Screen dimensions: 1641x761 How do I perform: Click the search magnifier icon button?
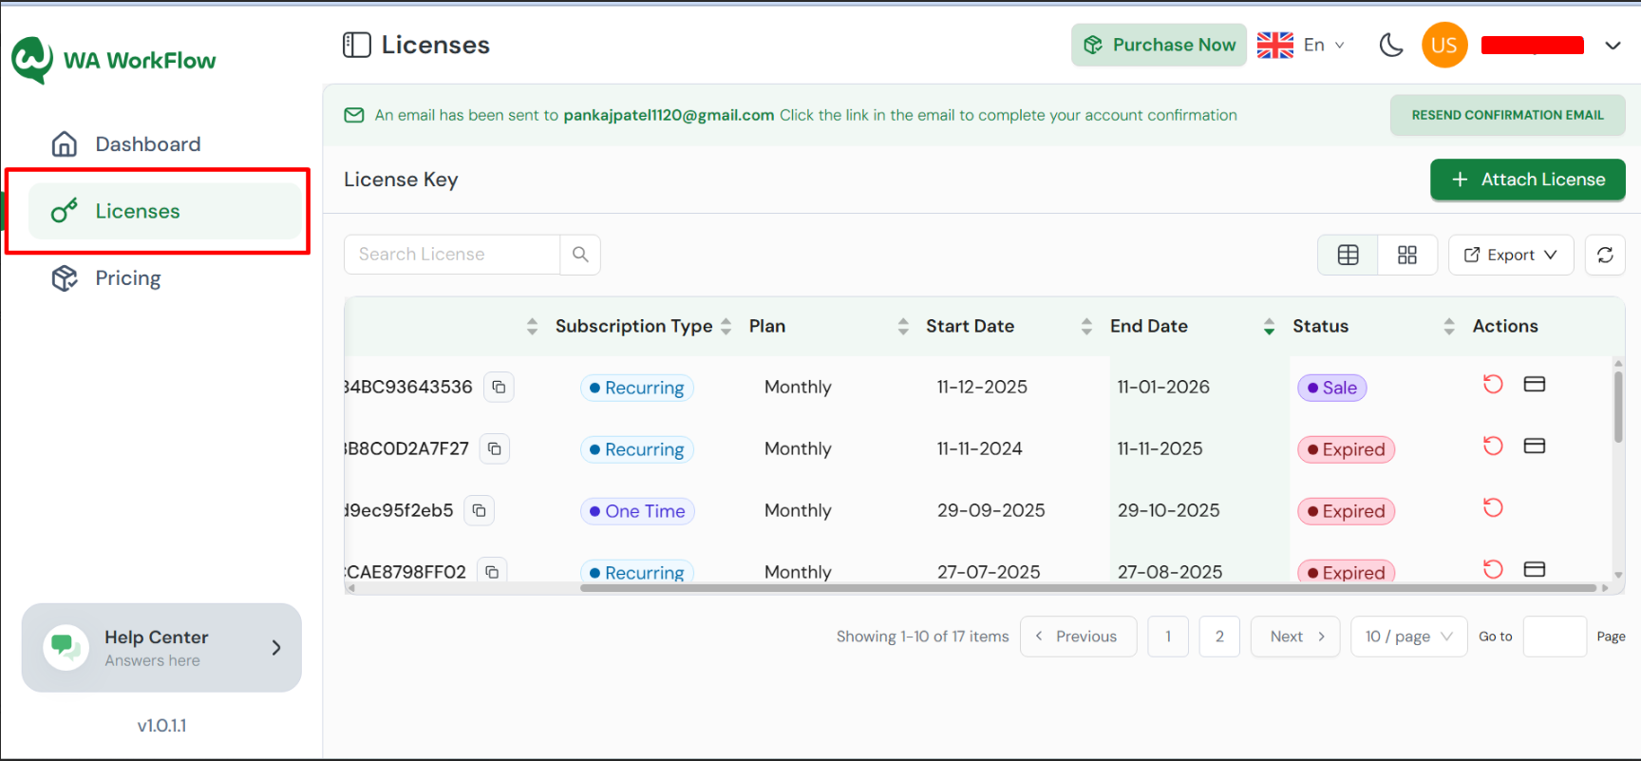point(580,255)
